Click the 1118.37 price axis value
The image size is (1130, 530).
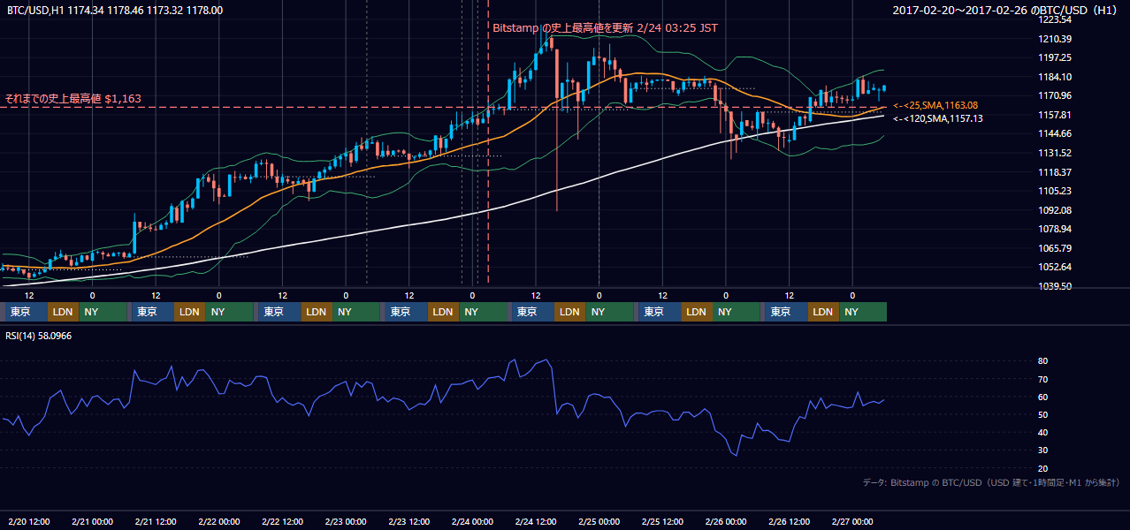1054,172
